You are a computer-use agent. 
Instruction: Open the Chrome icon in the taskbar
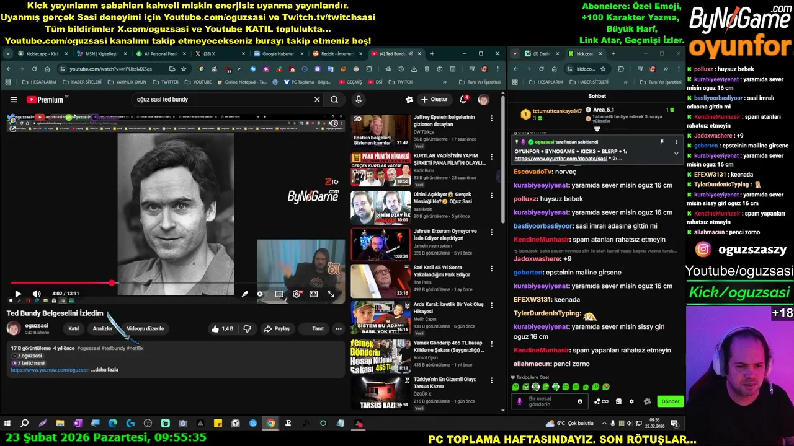270,424
